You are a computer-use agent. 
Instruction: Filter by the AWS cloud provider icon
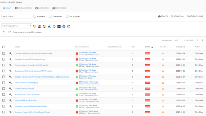[x=34, y=27]
